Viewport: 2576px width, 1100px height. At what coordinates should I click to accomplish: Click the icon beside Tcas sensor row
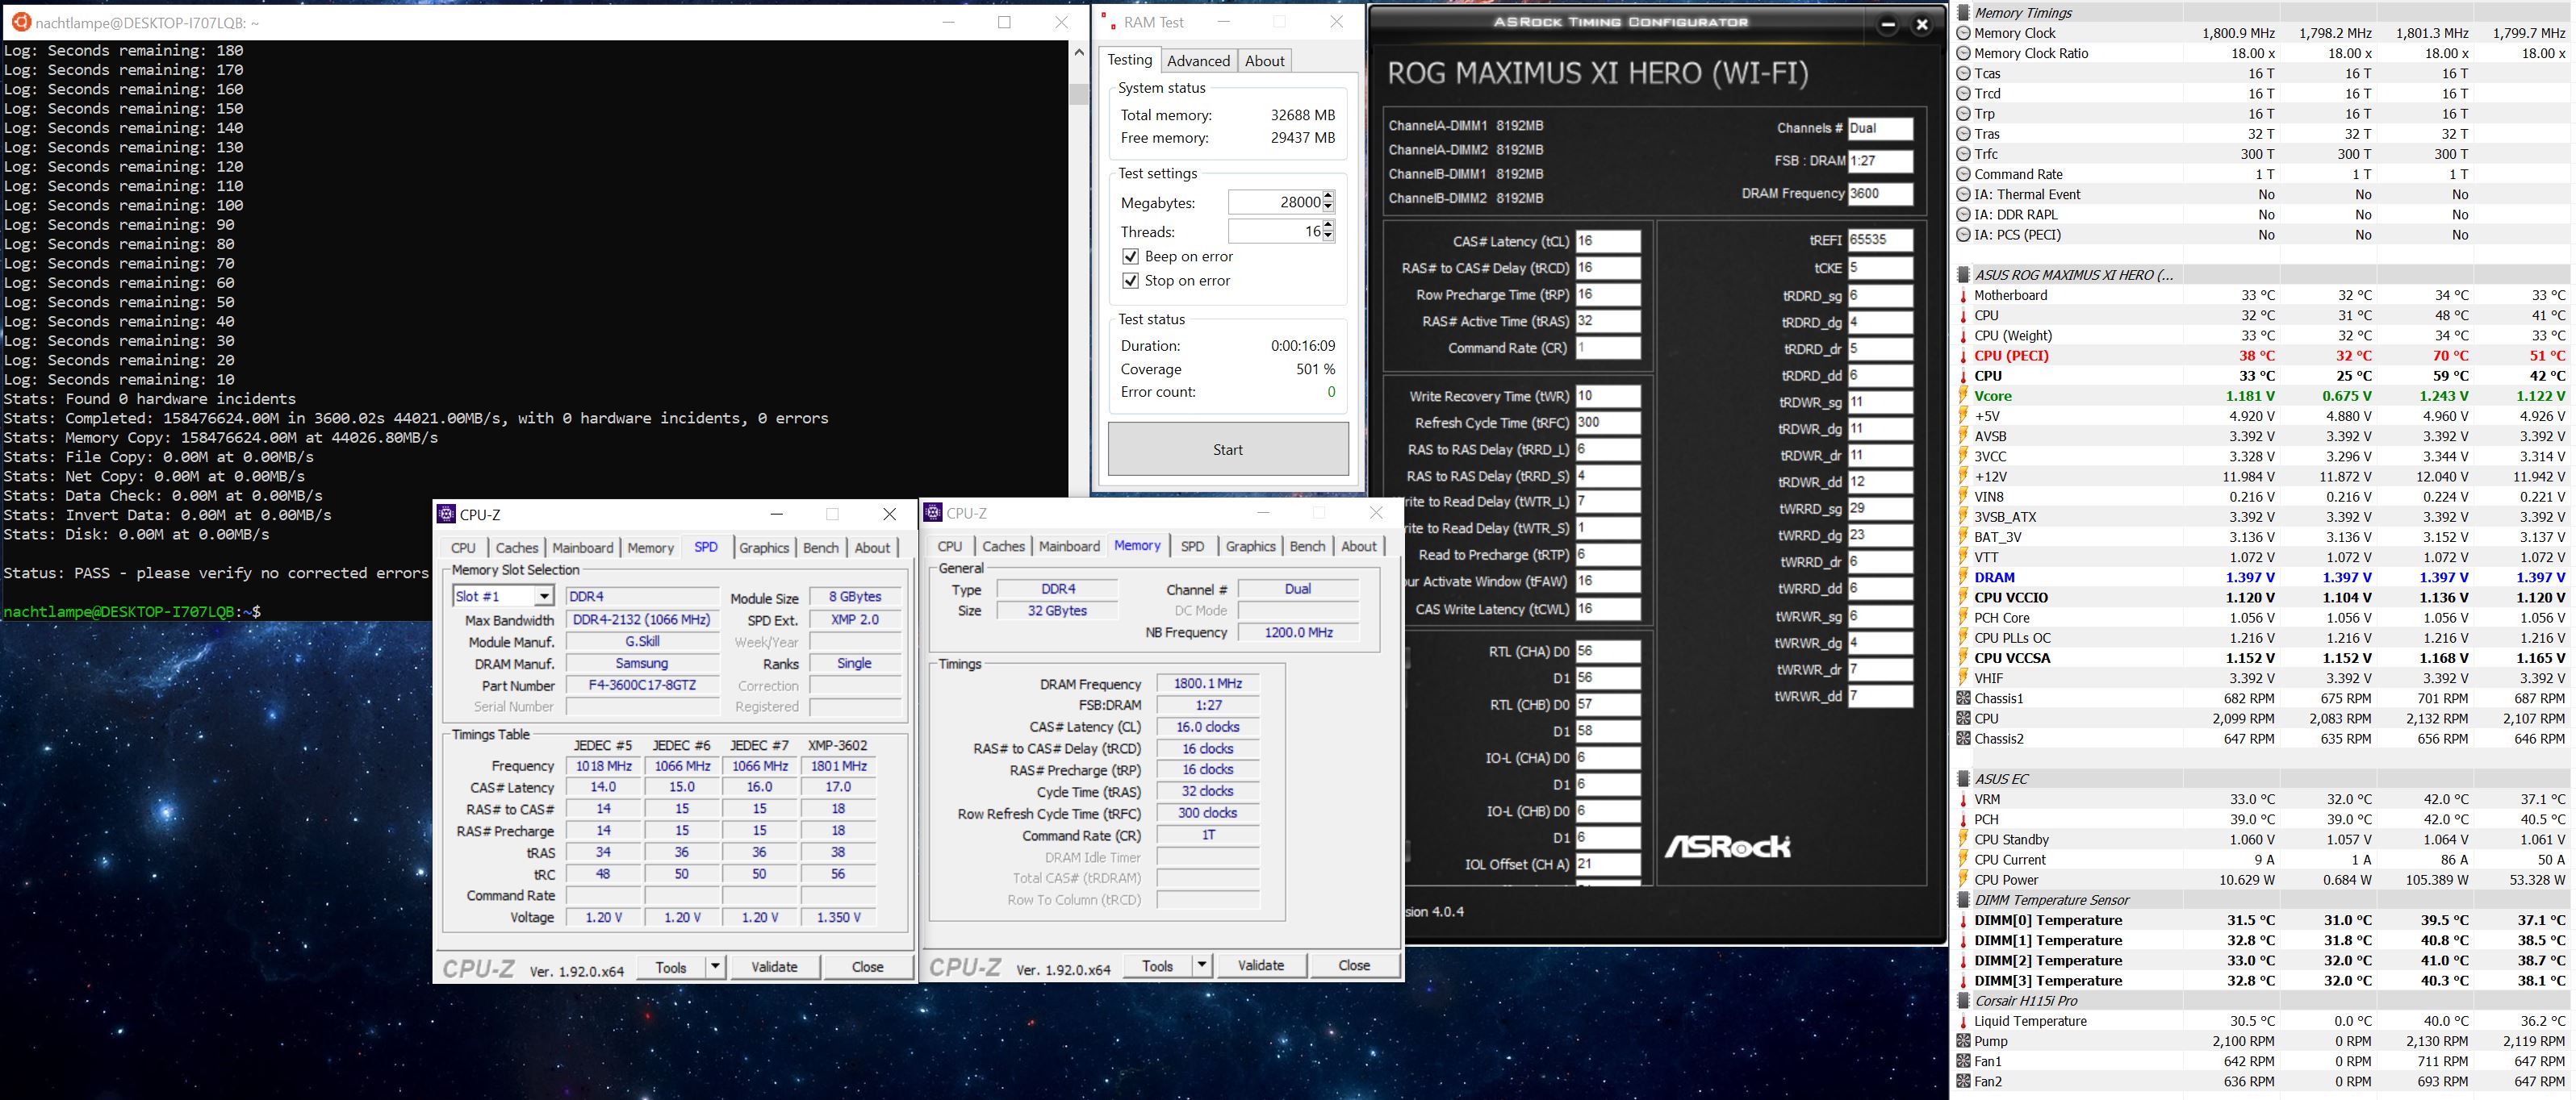[x=1963, y=73]
